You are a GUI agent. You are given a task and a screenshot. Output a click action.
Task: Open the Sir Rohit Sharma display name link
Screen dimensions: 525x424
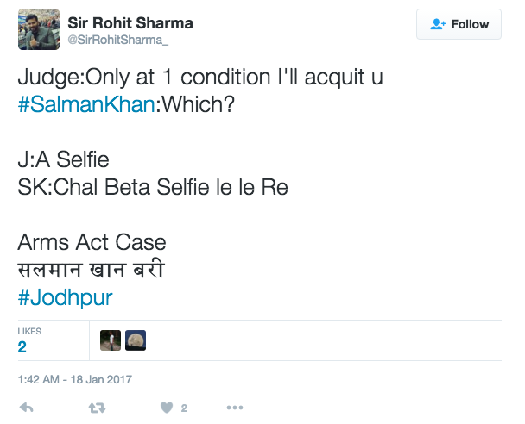(x=130, y=22)
